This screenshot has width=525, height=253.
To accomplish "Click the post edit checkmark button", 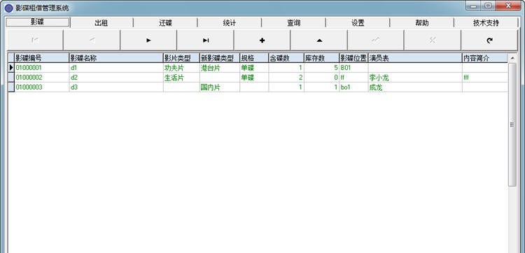I will point(376,40).
